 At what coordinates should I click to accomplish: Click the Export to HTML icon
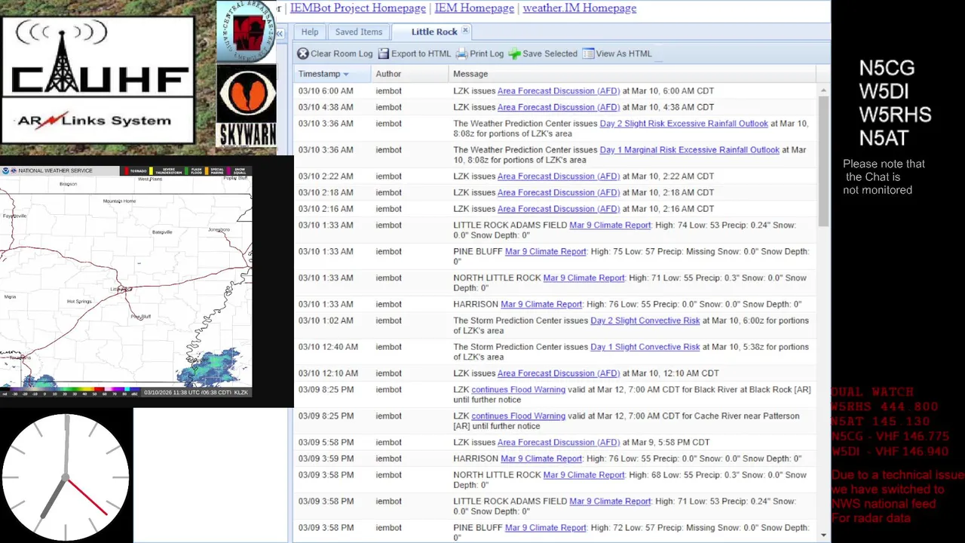(384, 54)
